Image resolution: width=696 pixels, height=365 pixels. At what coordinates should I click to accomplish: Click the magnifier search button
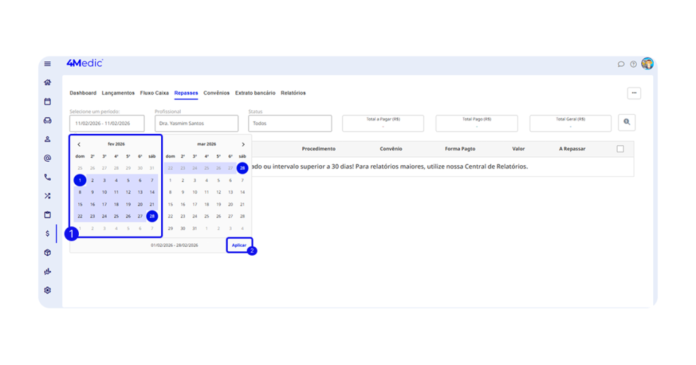point(627,122)
